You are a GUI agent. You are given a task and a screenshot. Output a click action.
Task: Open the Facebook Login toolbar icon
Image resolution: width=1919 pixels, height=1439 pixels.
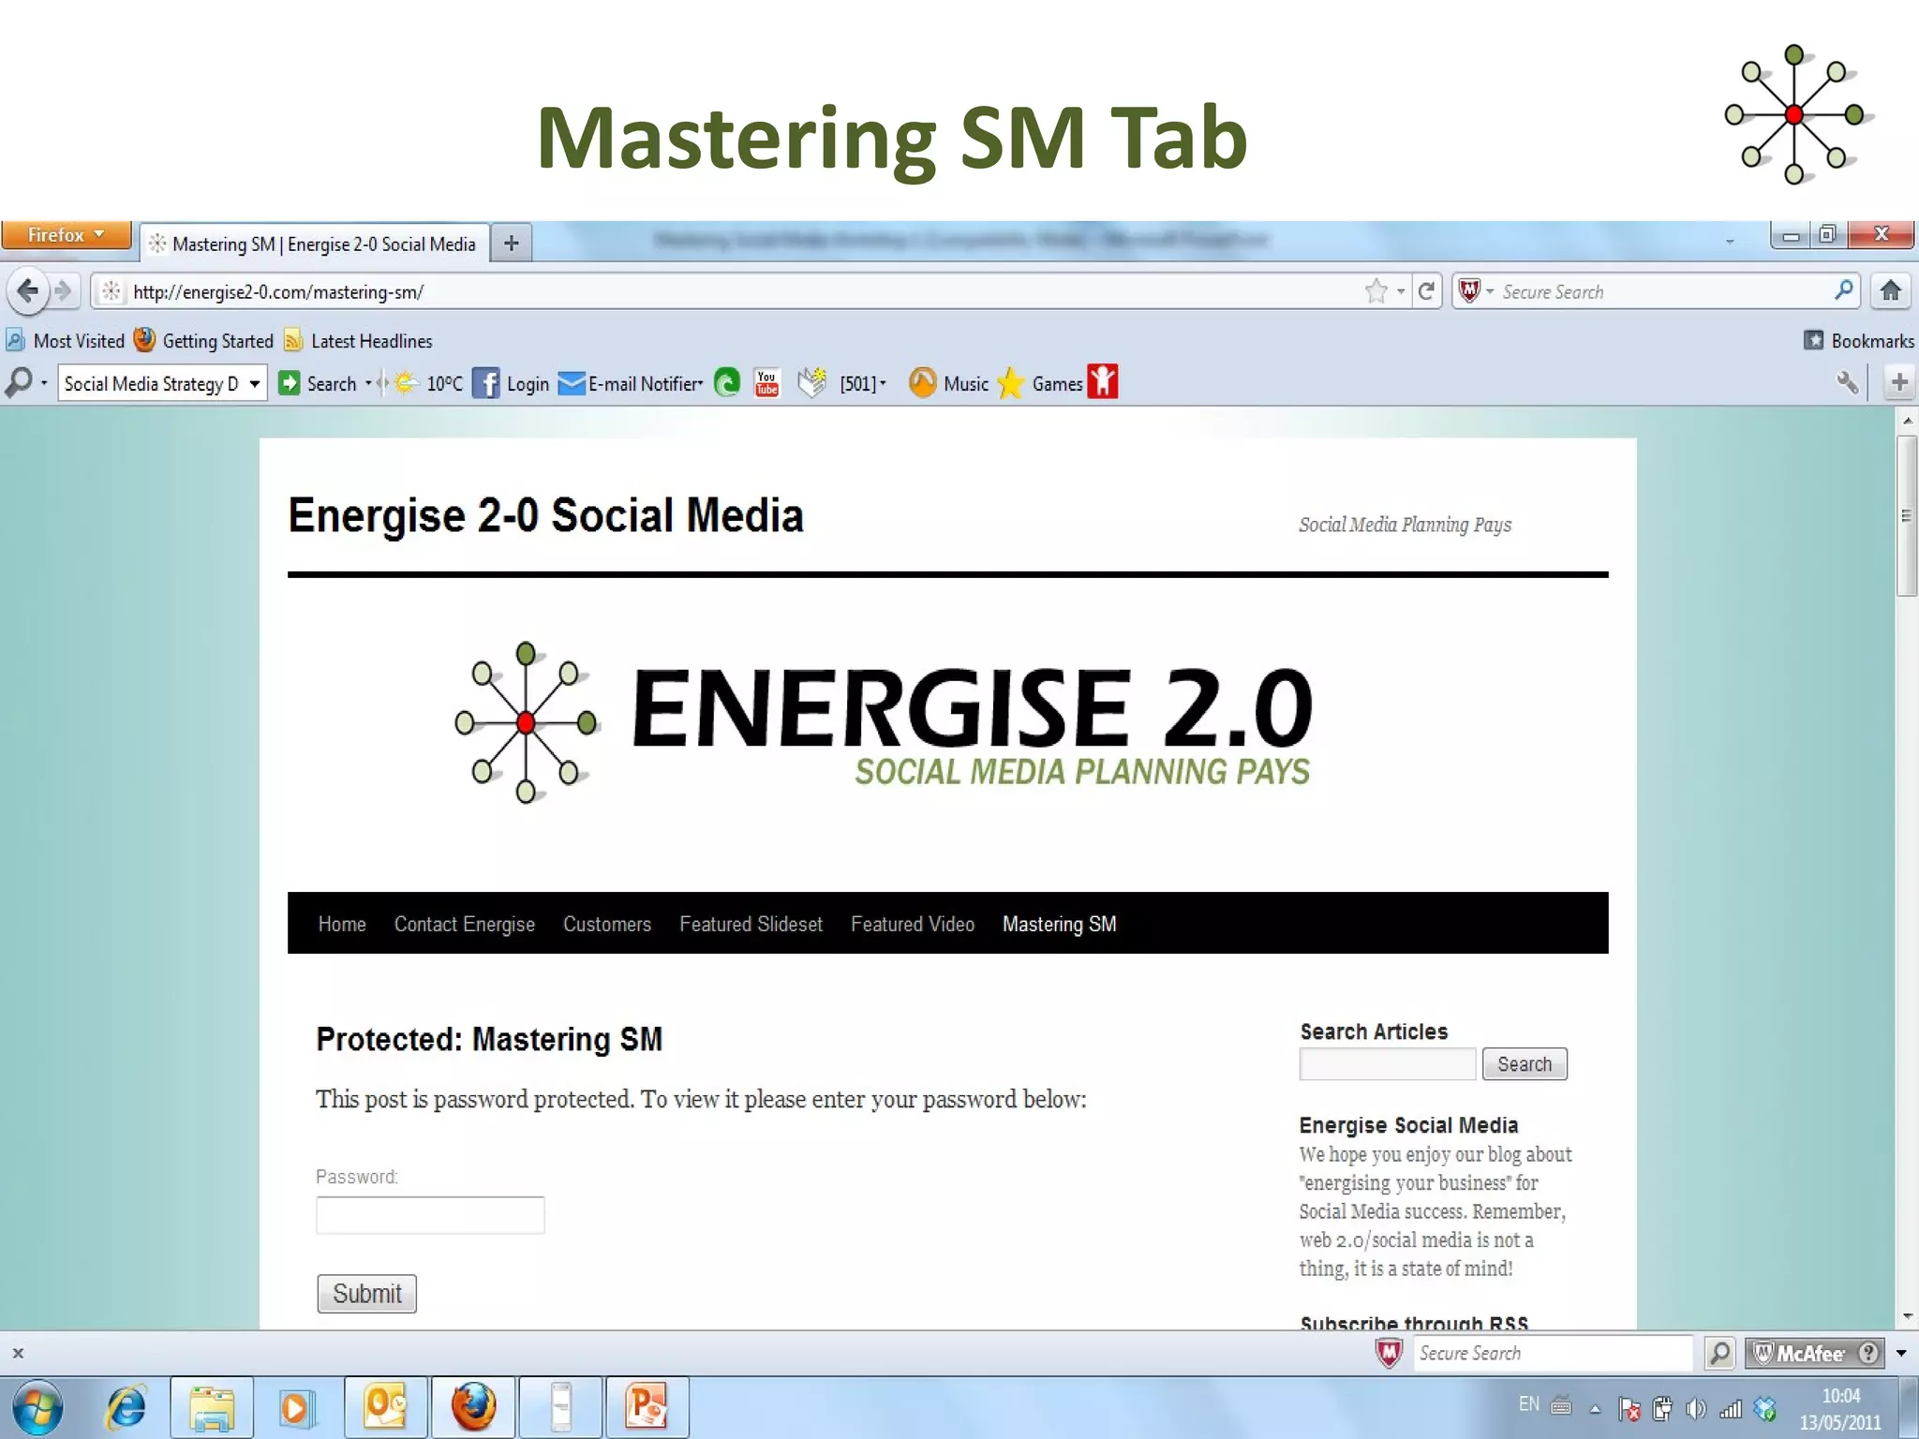tap(485, 383)
